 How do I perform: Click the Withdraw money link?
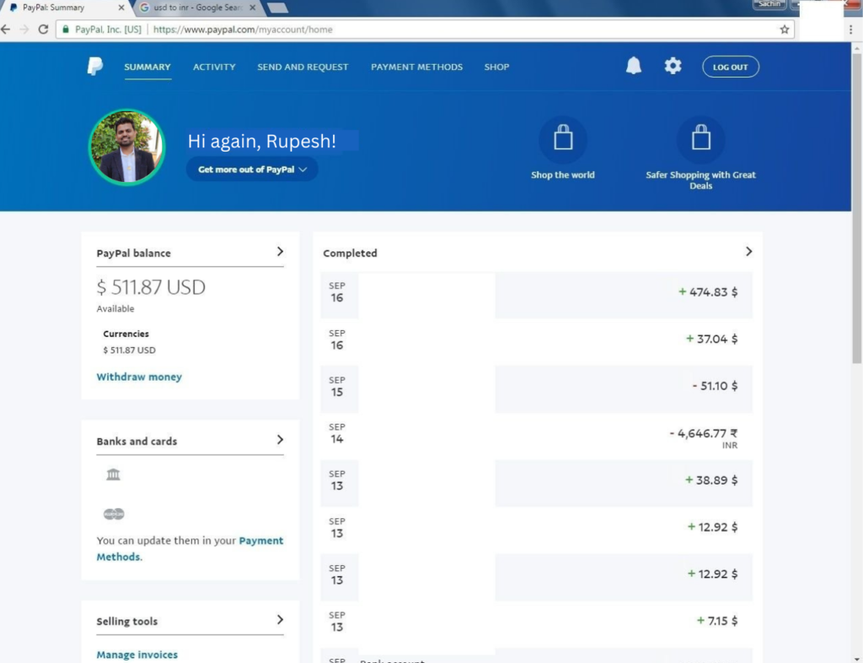(x=139, y=377)
